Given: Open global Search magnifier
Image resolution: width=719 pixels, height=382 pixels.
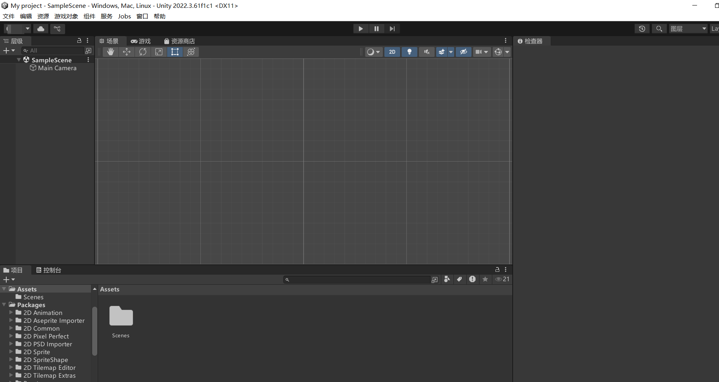Looking at the screenshot, I should pyautogui.click(x=659, y=29).
